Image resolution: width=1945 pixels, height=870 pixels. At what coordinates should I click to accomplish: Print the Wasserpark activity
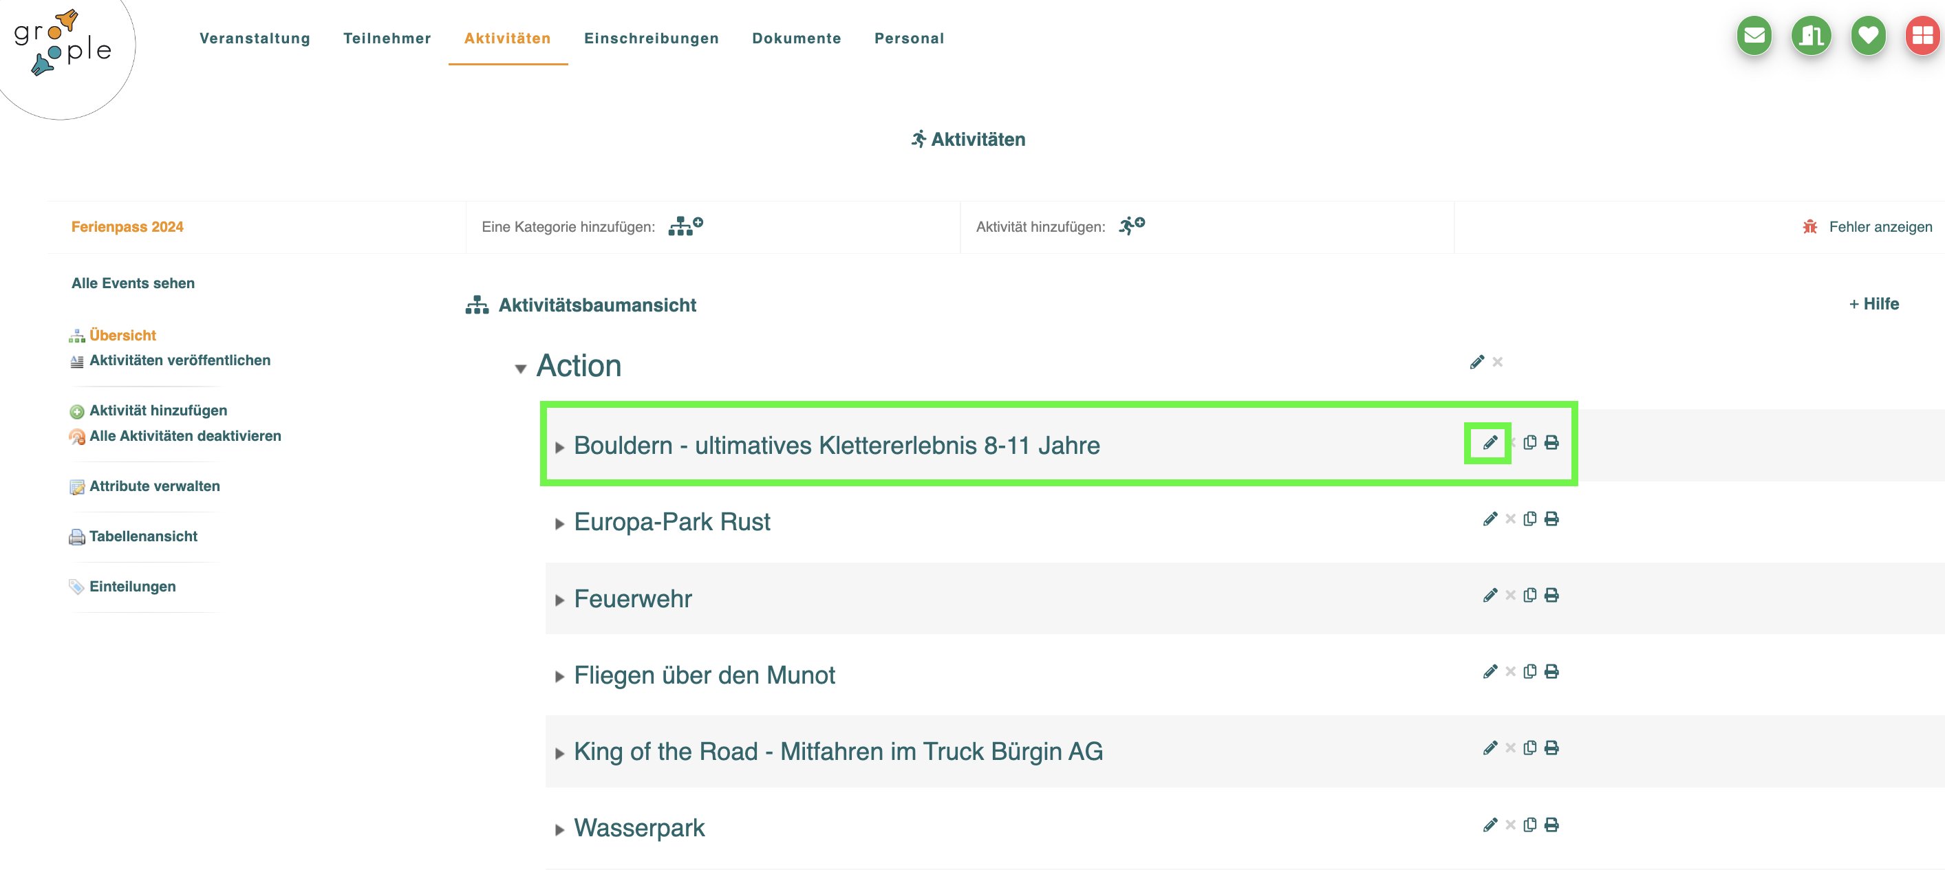[1551, 825]
